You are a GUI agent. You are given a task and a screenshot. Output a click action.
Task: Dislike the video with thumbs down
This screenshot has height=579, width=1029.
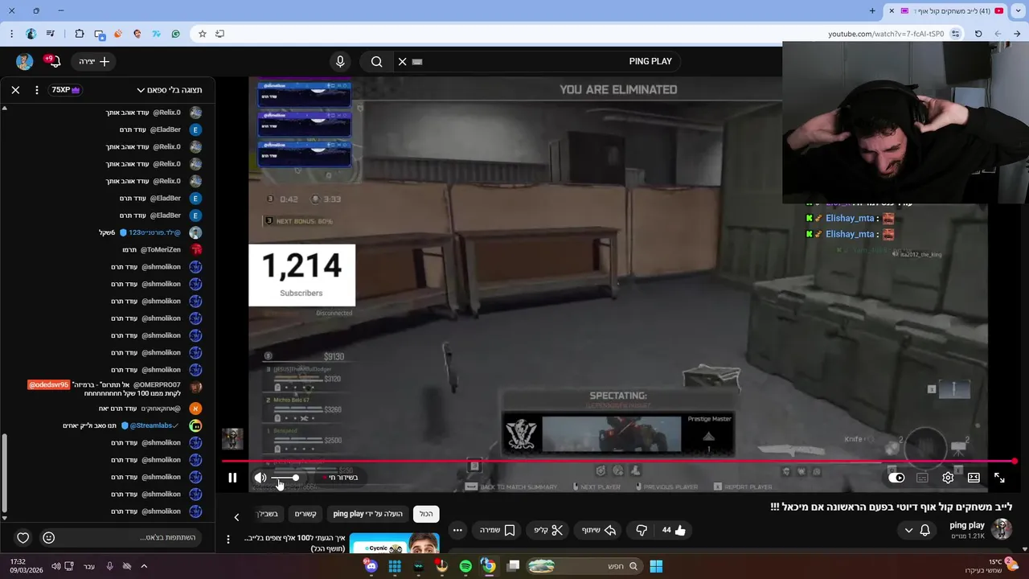[x=642, y=530]
